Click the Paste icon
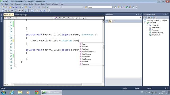170x95 pixels. tap(26, 7)
